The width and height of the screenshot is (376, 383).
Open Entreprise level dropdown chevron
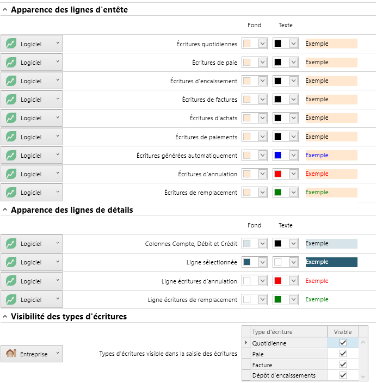tap(58, 353)
